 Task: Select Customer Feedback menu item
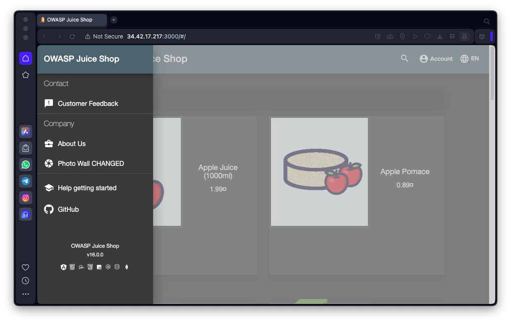click(95, 103)
